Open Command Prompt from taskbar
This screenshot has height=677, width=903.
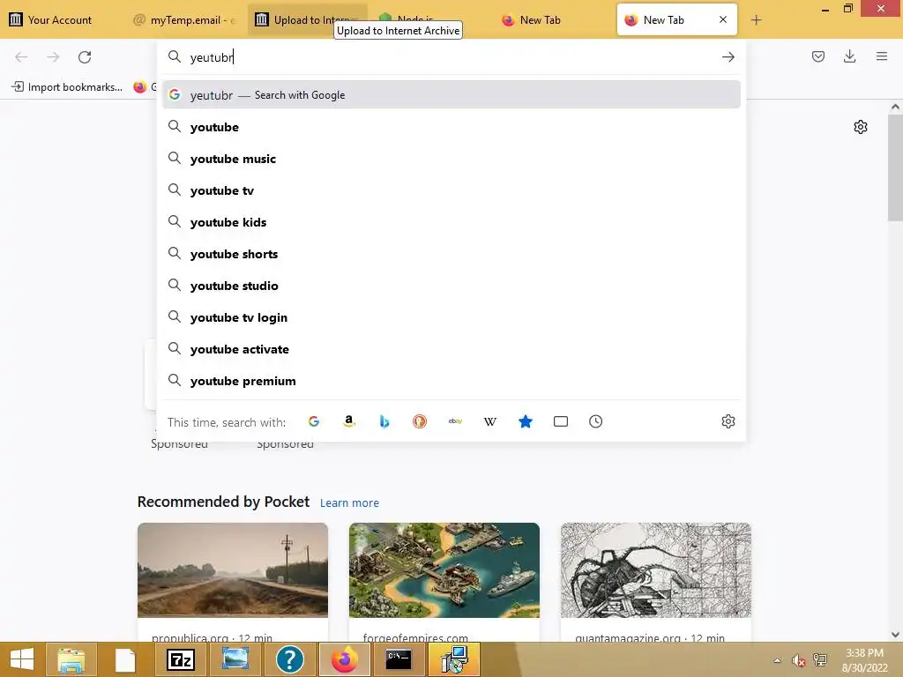click(399, 659)
